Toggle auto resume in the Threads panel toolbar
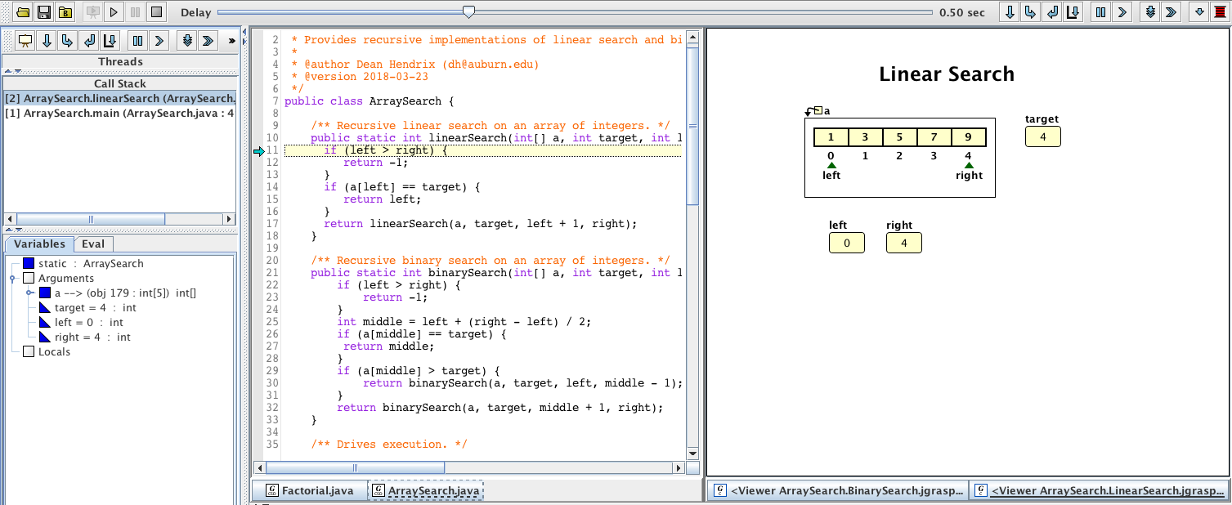The height and width of the screenshot is (505, 1232). pos(208,40)
